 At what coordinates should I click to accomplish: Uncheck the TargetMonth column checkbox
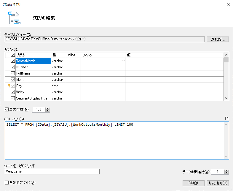[x=13, y=61]
